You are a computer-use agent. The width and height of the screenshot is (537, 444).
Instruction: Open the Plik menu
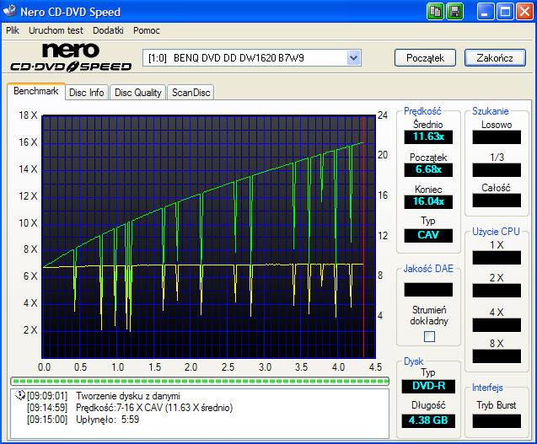tap(13, 30)
